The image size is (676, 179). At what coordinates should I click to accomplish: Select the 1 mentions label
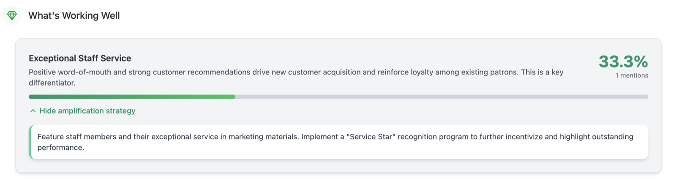pyautogui.click(x=632, y=76)
